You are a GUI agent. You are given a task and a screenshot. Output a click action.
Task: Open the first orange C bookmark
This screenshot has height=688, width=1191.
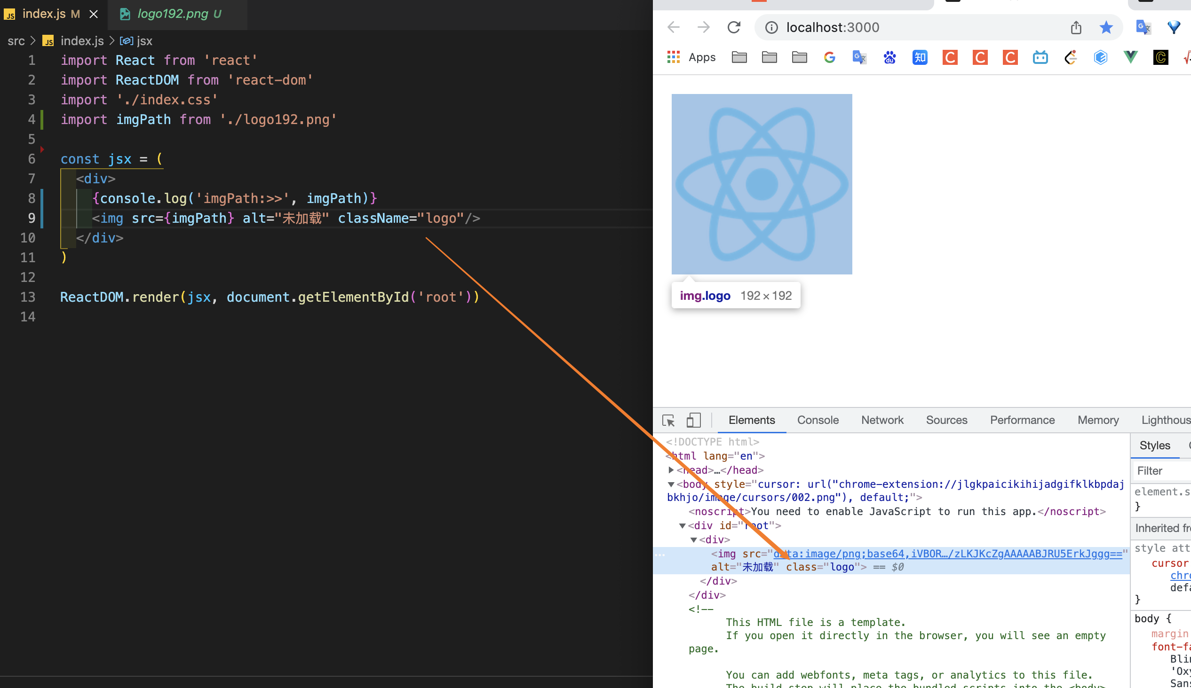pyautogui.click(x=950, y=58)
